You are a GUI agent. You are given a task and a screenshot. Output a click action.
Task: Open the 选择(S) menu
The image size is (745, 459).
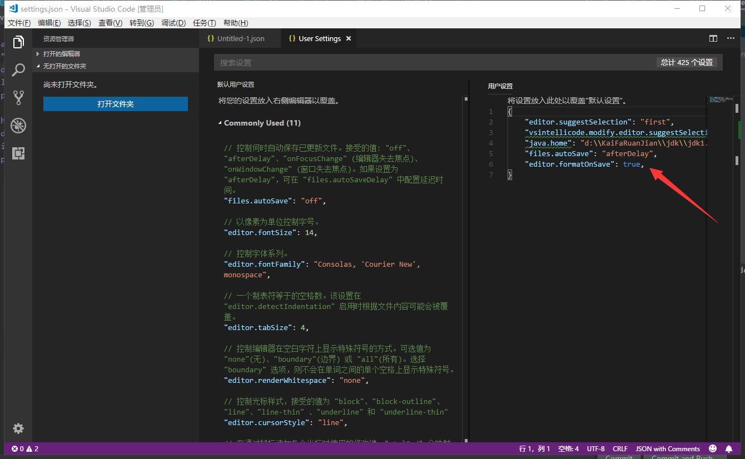click(80, 23)
